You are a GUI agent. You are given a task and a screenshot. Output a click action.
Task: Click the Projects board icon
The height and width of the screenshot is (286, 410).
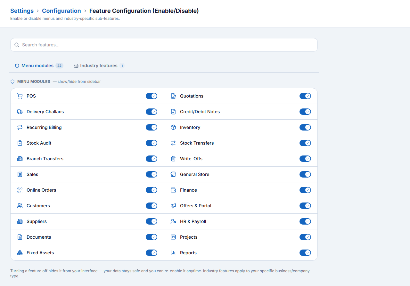[x=173, y=237]
